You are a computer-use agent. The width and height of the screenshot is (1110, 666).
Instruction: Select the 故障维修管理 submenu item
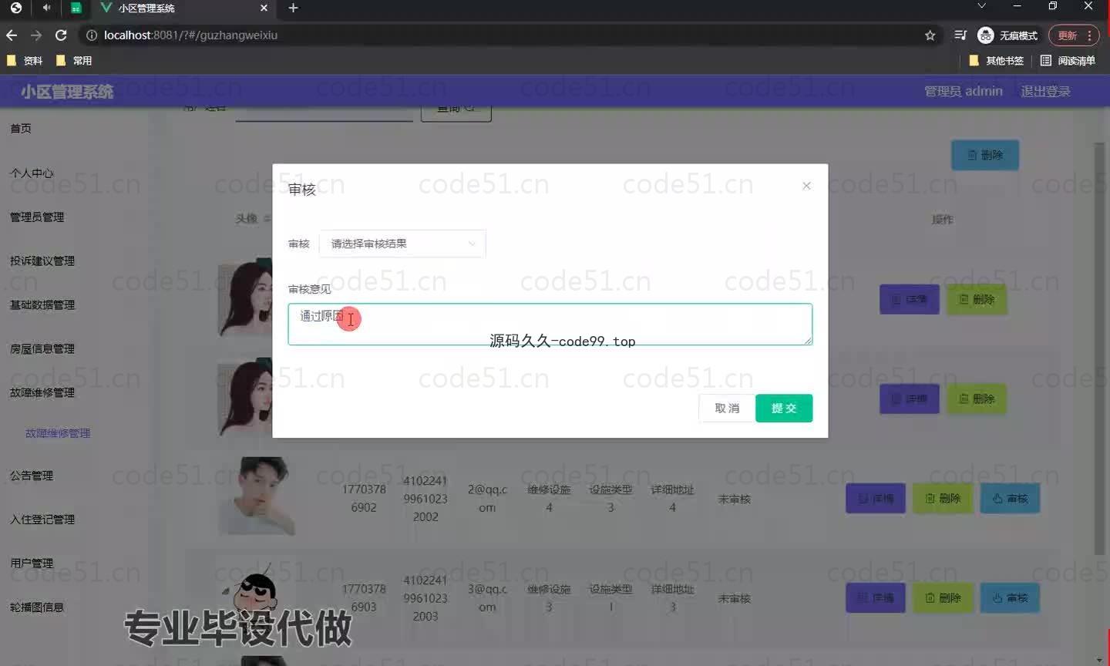[58, 433]
